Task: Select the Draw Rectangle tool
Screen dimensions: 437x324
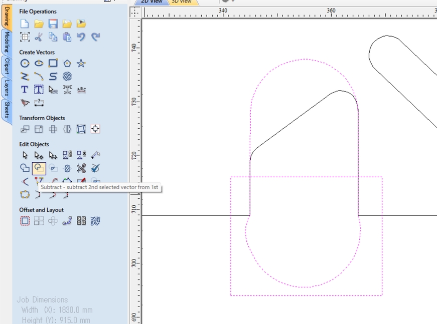Action: point(53,64)
